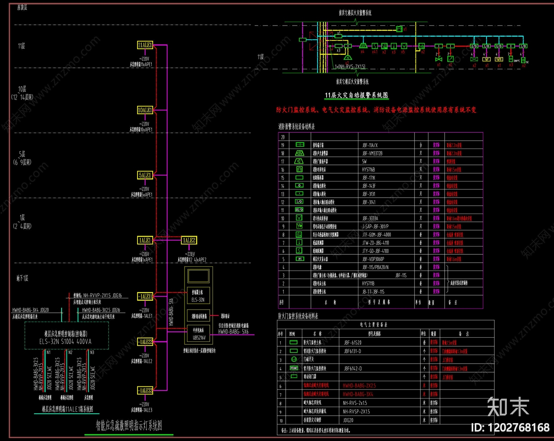Select the smoke detector symbol beside JTY-GD-JBF-4100

pyautogui.click(x=300, y=251)
